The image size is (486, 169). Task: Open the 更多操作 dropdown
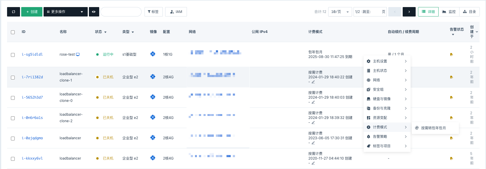66,12
